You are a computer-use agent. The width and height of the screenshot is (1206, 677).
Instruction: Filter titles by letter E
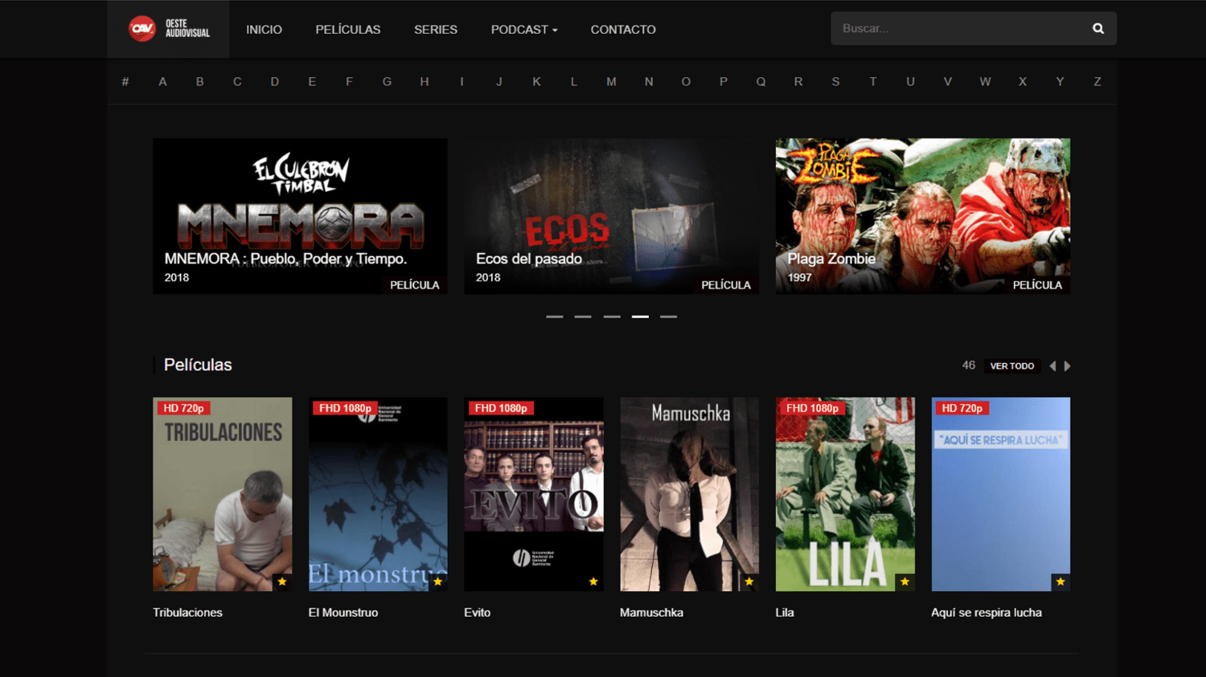312,82
